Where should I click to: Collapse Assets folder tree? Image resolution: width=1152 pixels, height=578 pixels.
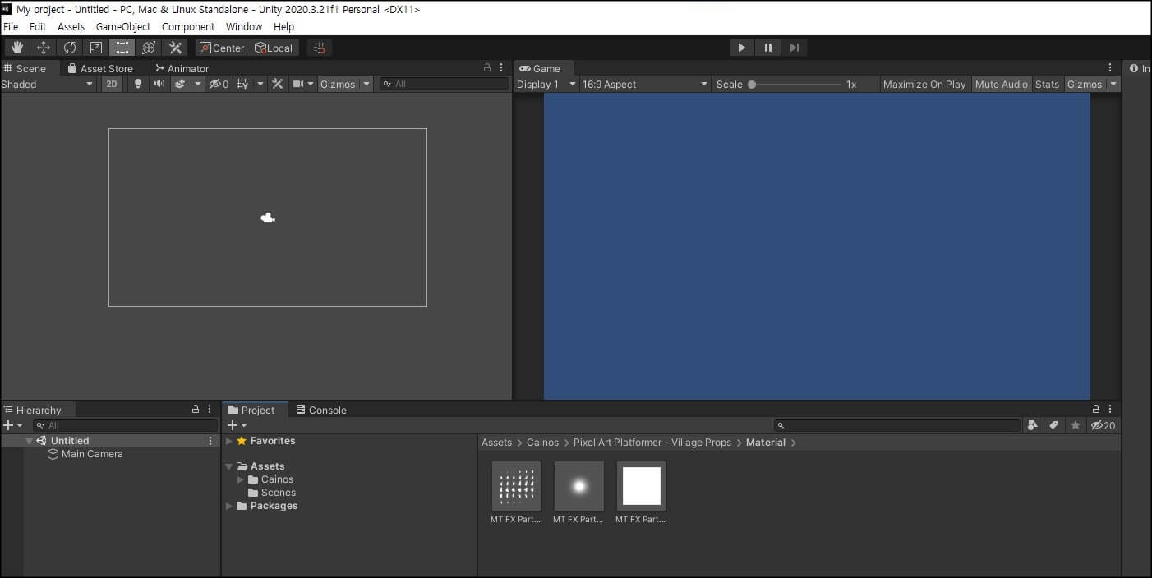tap(228, 466)
